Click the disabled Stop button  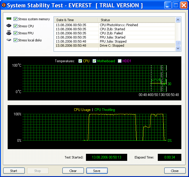[38, 171]
